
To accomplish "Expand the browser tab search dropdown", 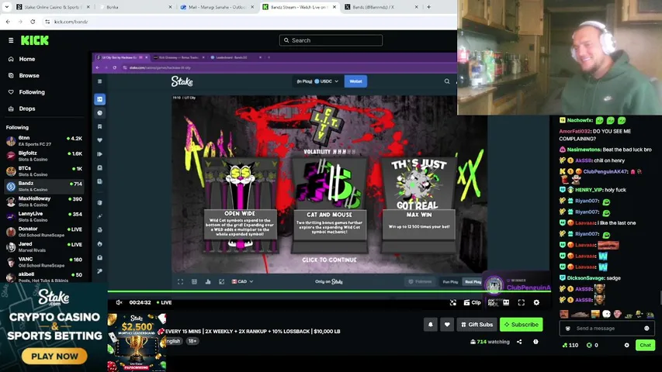I will click(6, 7).
